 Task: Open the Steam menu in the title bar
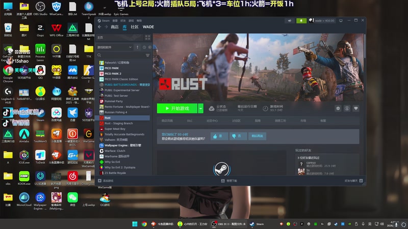104,20
